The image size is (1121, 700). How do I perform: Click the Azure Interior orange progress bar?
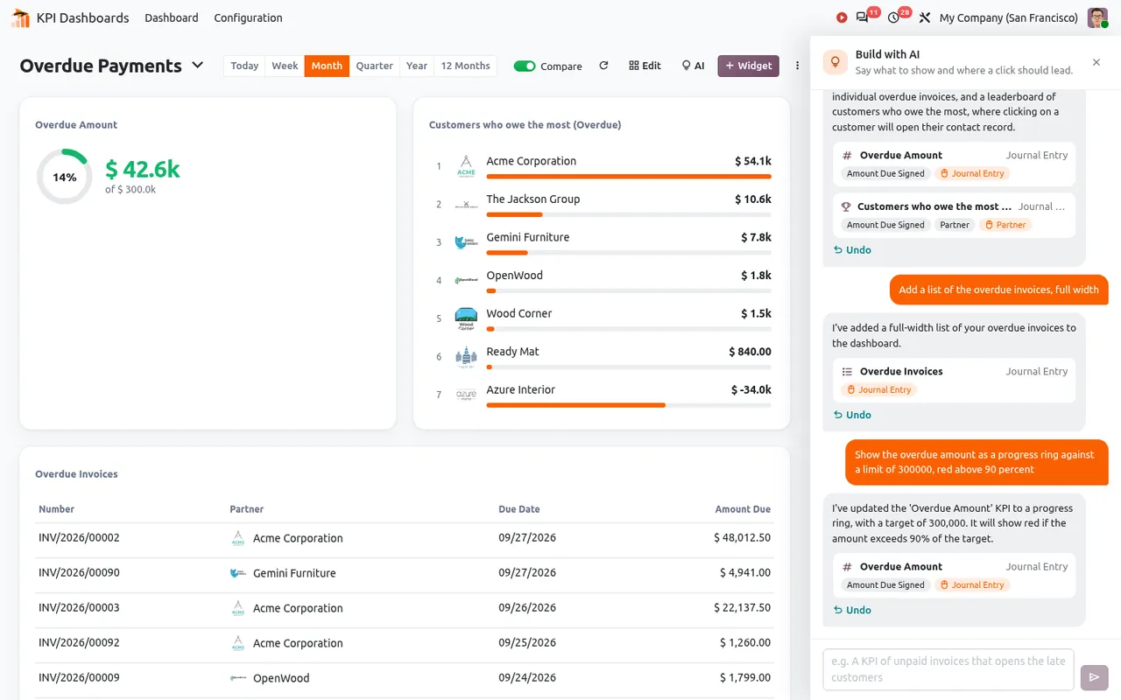point(575,405)
